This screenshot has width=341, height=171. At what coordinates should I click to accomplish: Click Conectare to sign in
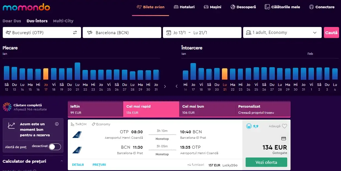(322, 7)
